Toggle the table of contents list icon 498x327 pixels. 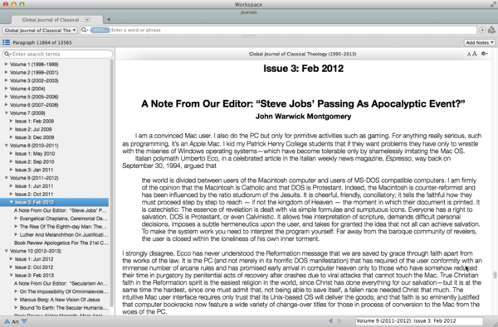[6, 42]
